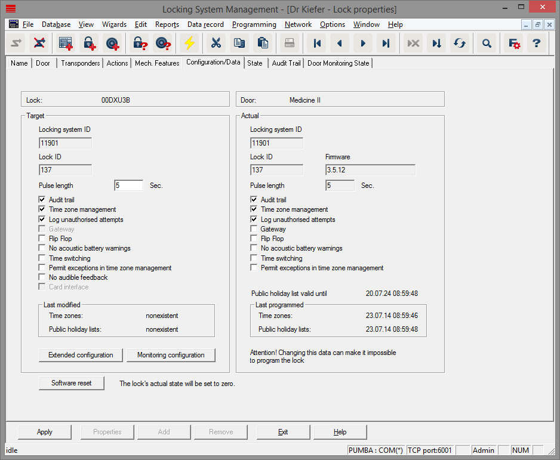
Task: Switch to the Door Monitoring State tab
Action: pyautogui.click(x=338, y=63)
